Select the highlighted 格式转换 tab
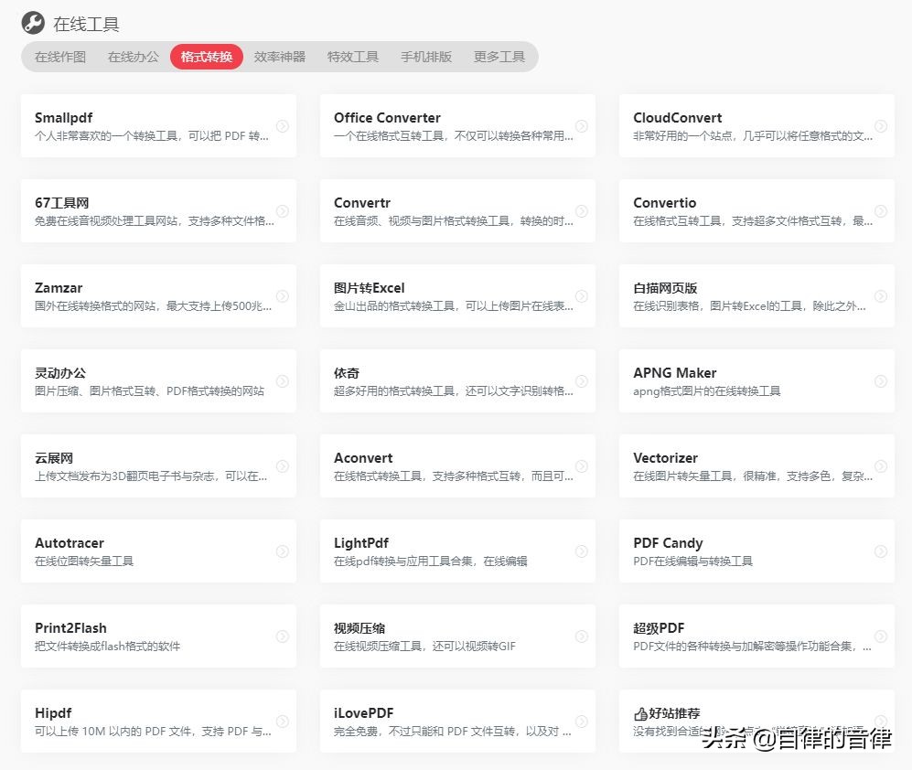 pos(207,57)
